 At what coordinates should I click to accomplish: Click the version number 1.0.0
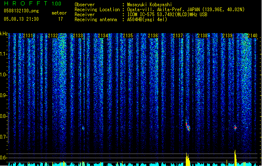57,3
